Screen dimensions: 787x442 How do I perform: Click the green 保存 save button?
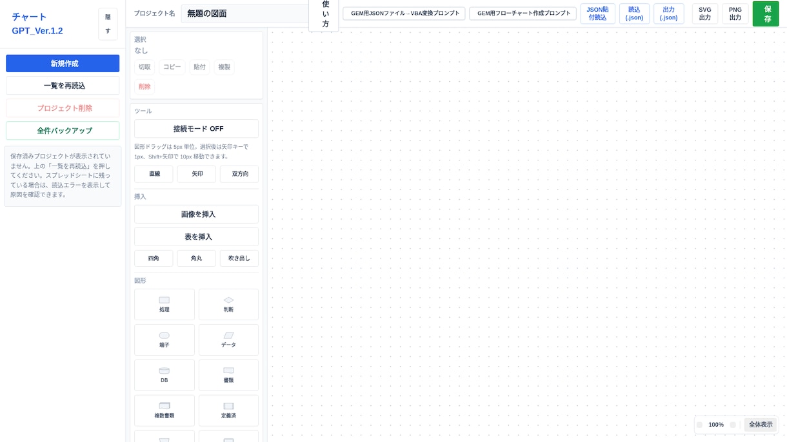click(x=766, y=14)
